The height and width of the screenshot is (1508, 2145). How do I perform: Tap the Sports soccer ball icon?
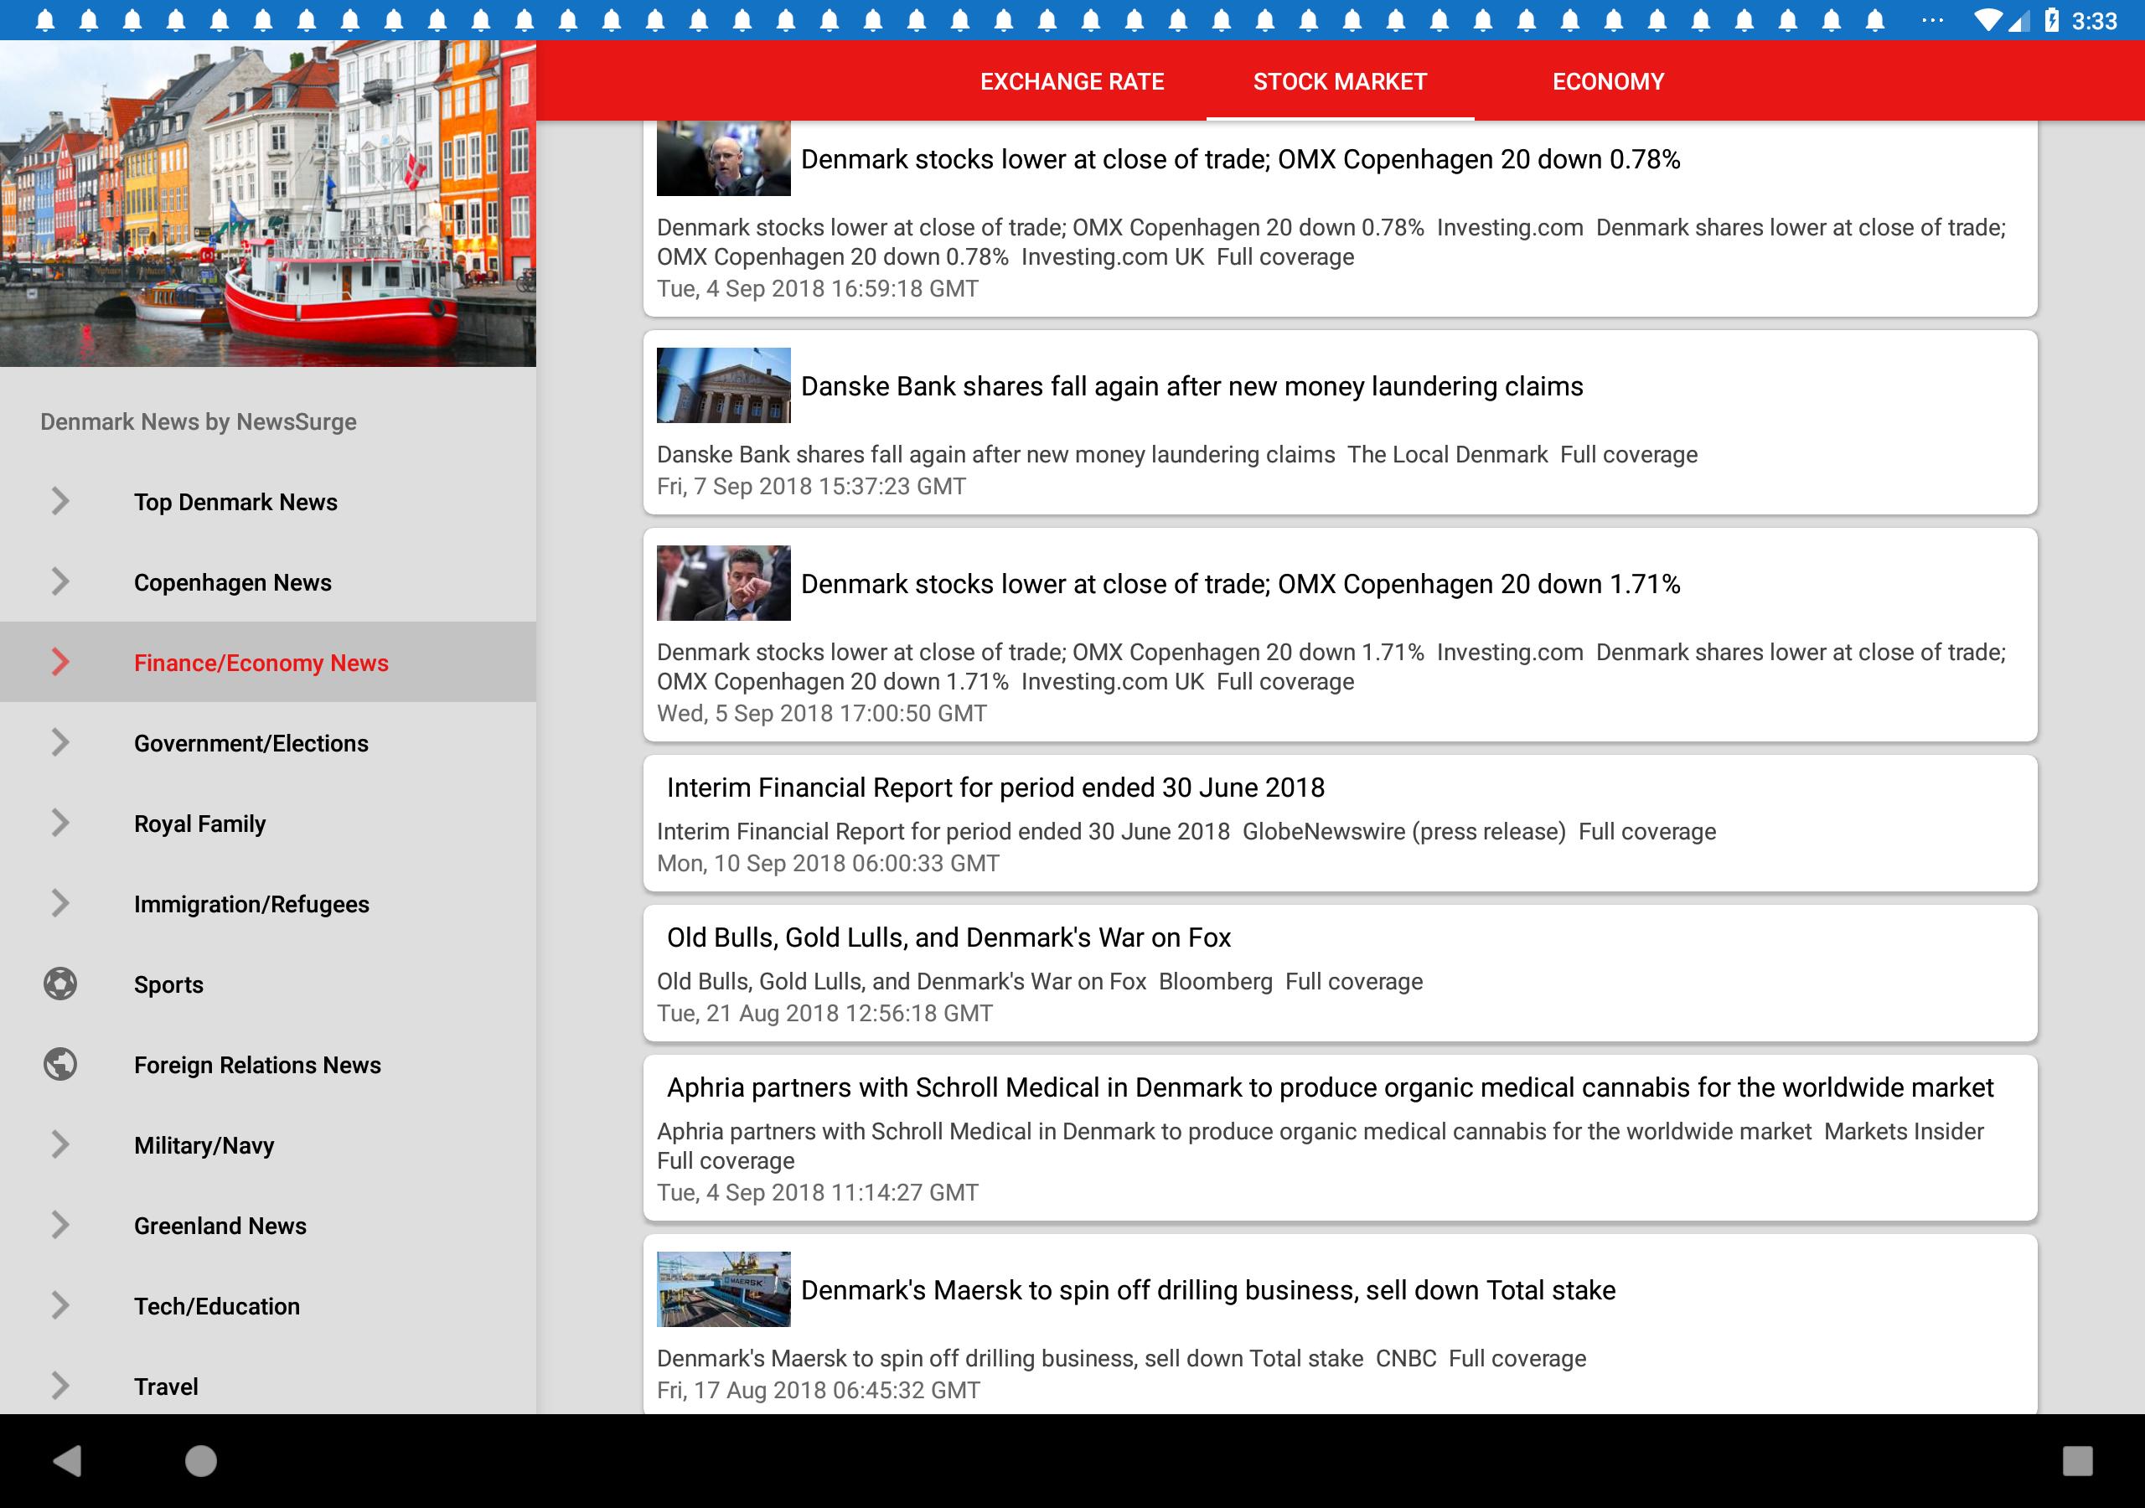pyautogui.click(x=59, y=984)
